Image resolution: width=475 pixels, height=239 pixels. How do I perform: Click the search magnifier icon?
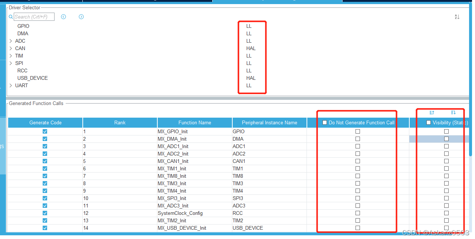click(x=10, y=17)
